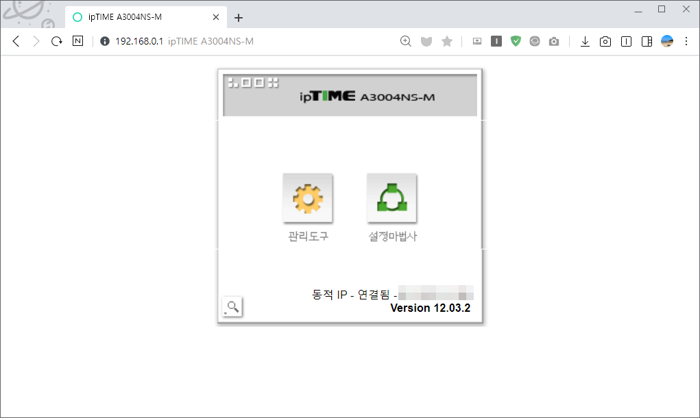The image size is (700, 418).
Task: Open the Naver N home button
Action: [x=77, y=41]
